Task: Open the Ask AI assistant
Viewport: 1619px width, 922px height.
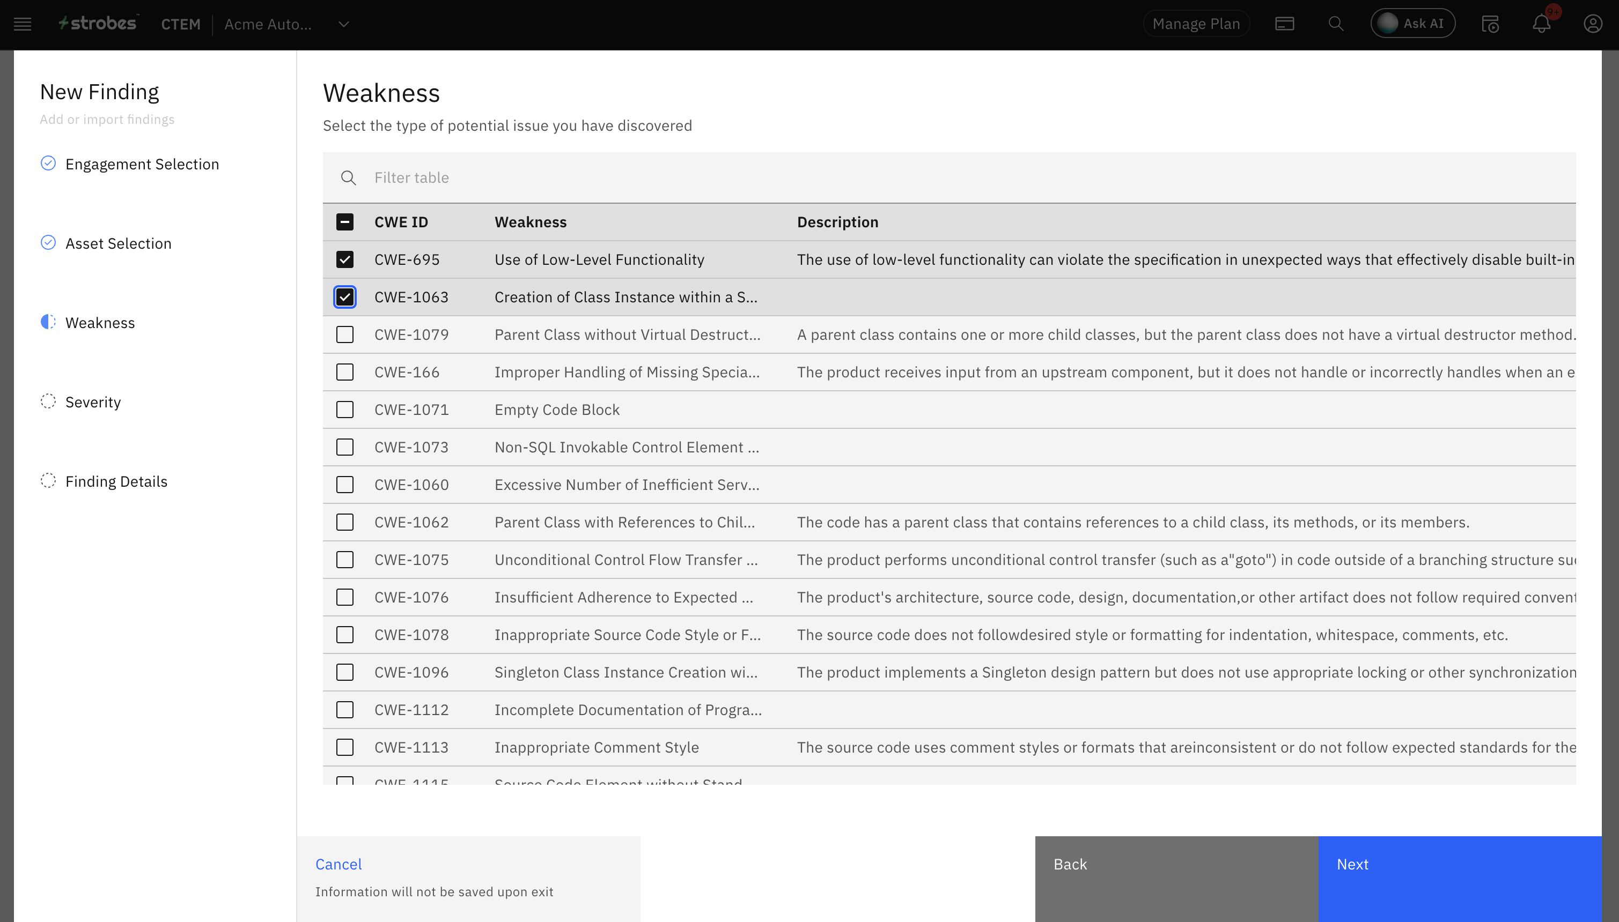Action: click(x=1412, y=24)
